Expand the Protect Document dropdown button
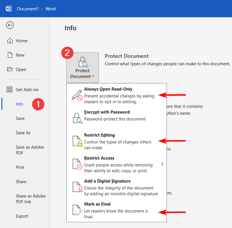The width and height of the screenshot is (232, 228). pyautogui.click(x=82, y=68)
